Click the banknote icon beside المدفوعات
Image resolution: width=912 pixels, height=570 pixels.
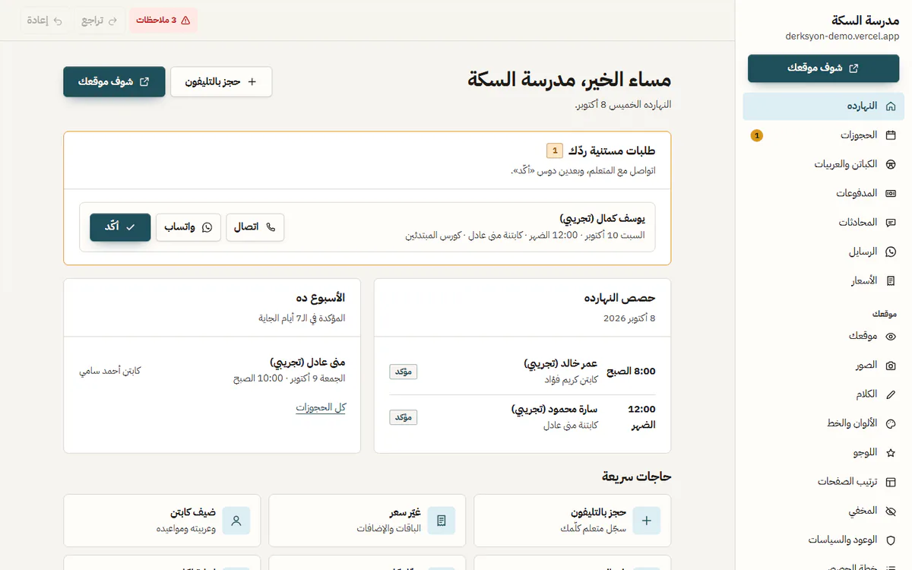click(x=891, y=193)
